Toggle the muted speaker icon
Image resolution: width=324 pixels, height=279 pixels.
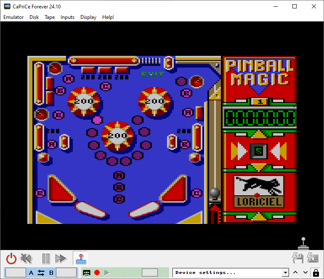26,258
